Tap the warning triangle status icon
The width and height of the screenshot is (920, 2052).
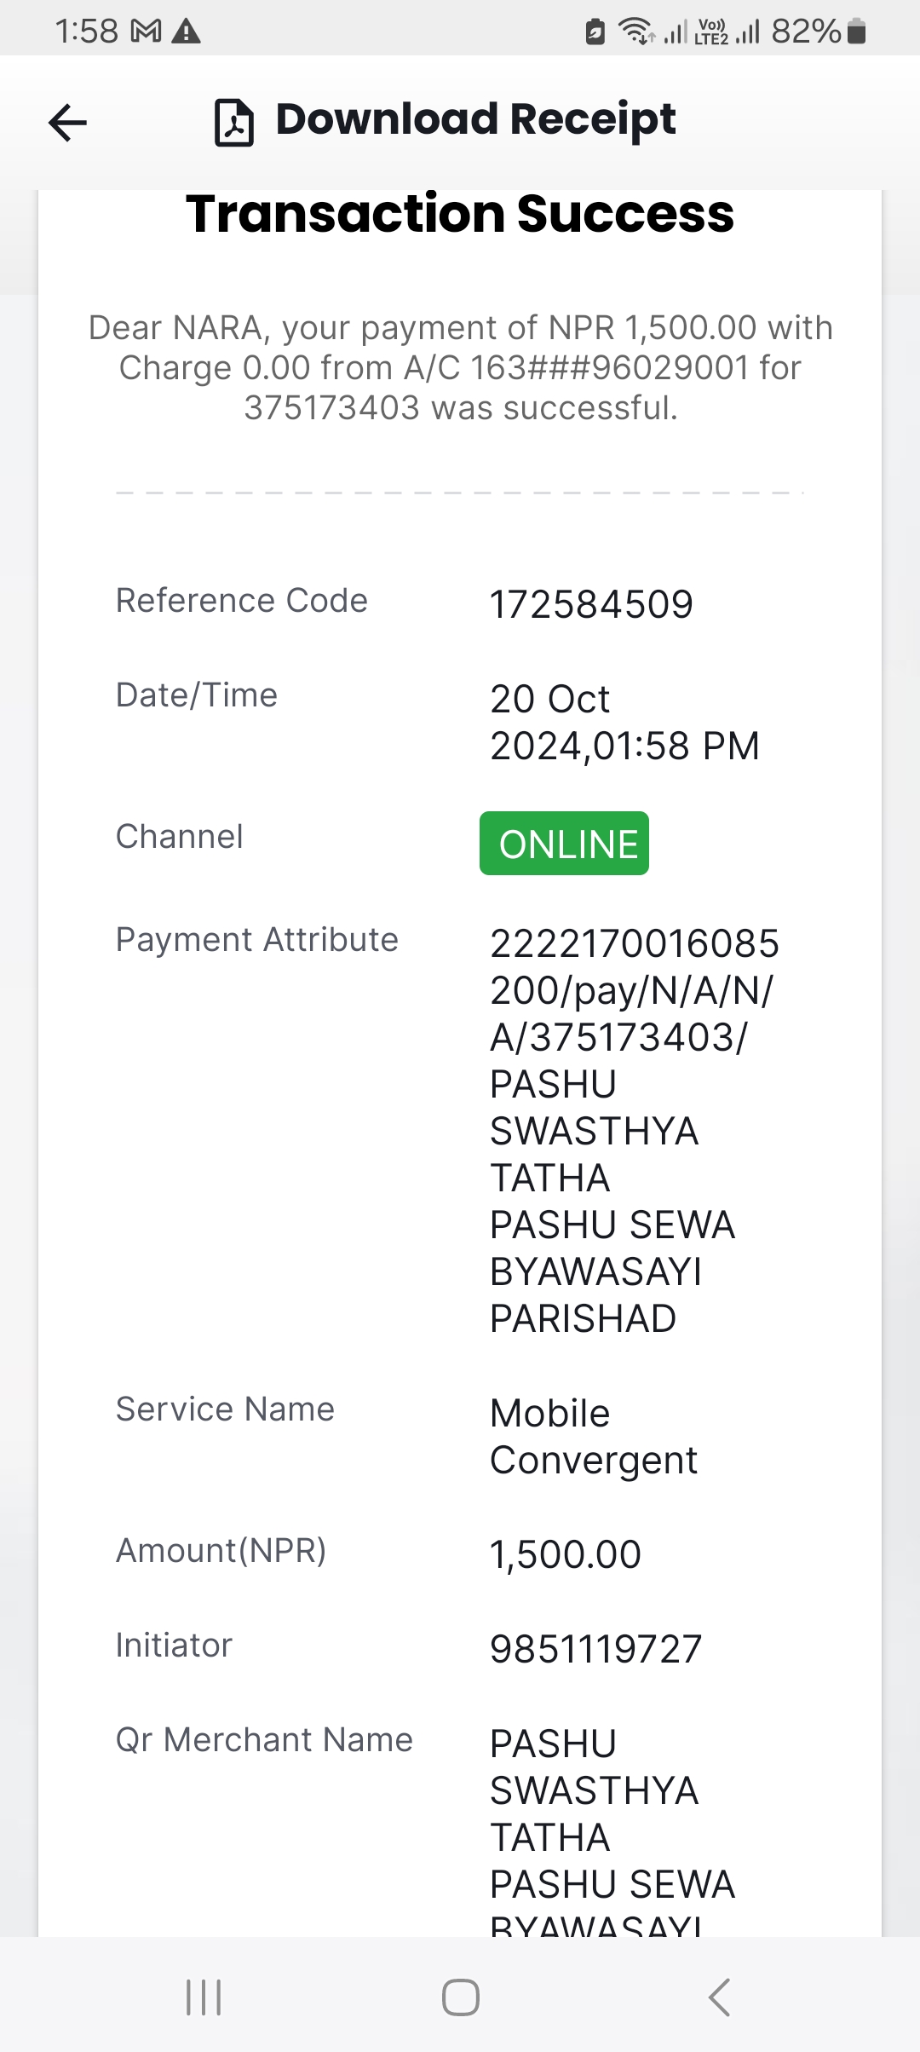pyautogui.click(x=186, y=32)
